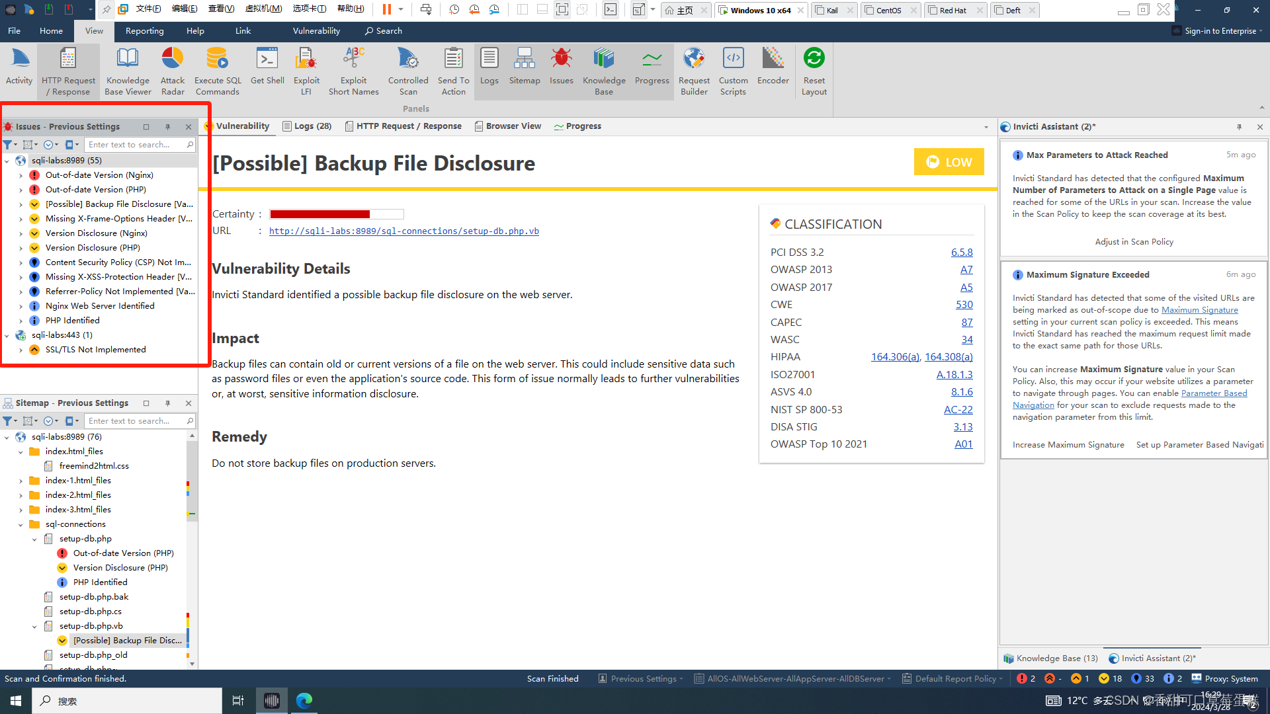Open the setup-db.php.vb URL link
The width and height of the screenshot is (1270, 714).
tap(403, 231)
